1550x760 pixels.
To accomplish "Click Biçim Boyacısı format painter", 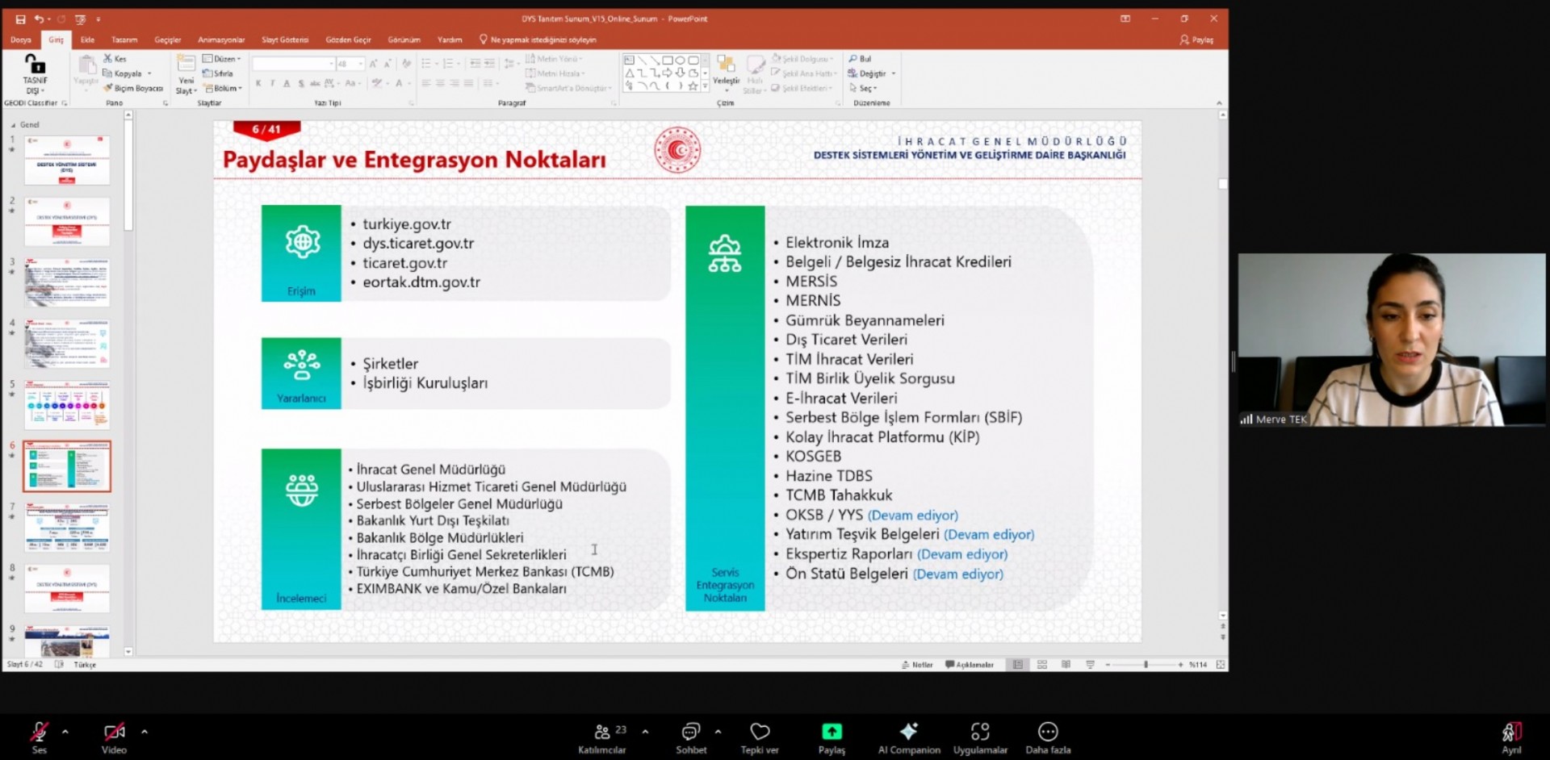I will coord(133,88).
